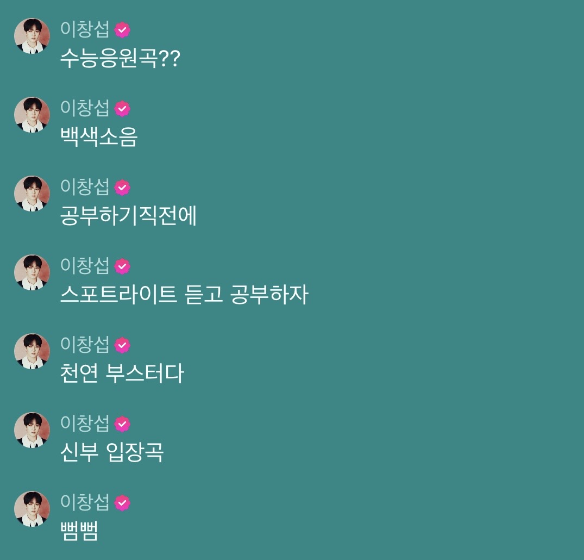Viewport: 584px width, 560px height.
Task: Click verified badge beside 수능응원곡?? message
Action: click(122, 30)
